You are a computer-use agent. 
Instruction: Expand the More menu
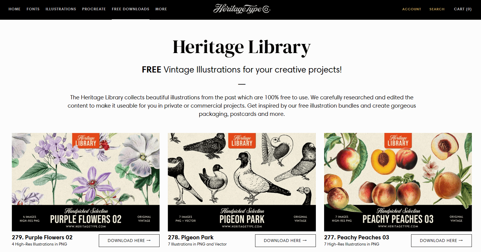tap(161, 9)
